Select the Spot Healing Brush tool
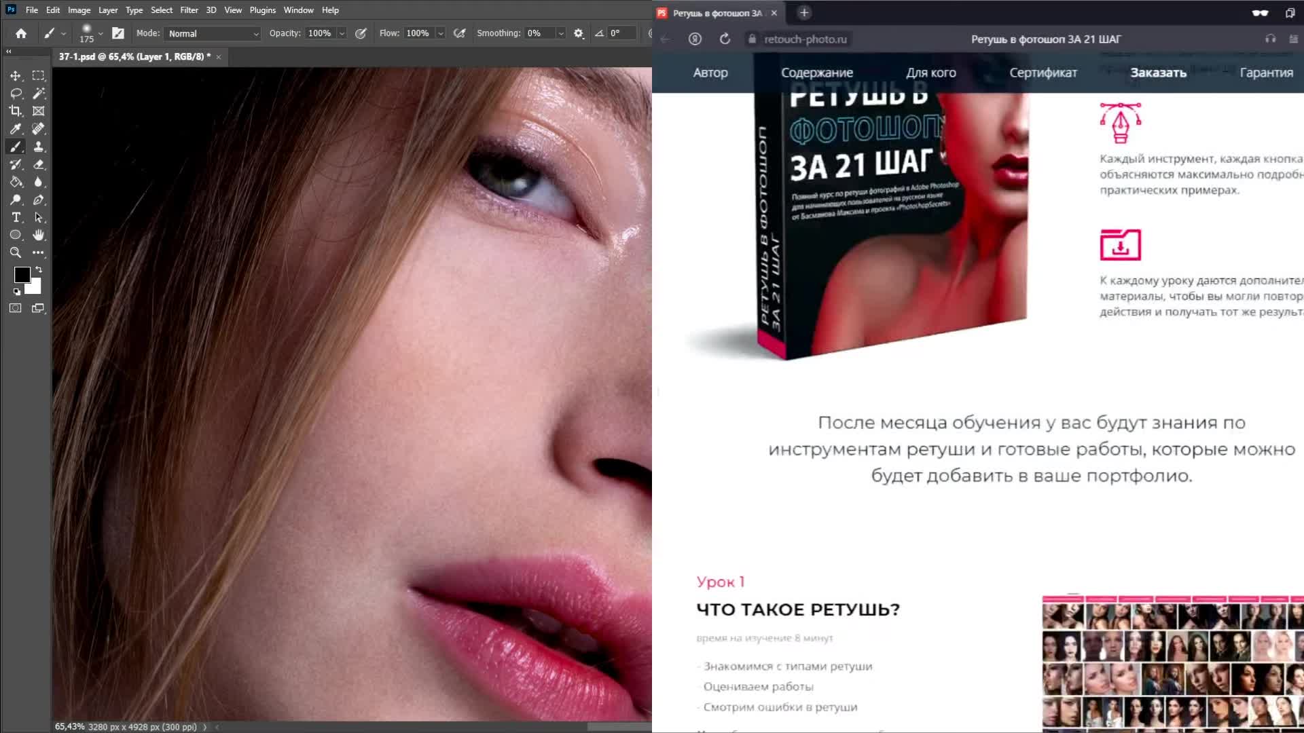1304x733 pixels. pyautogui.click(x=39, y=129)
